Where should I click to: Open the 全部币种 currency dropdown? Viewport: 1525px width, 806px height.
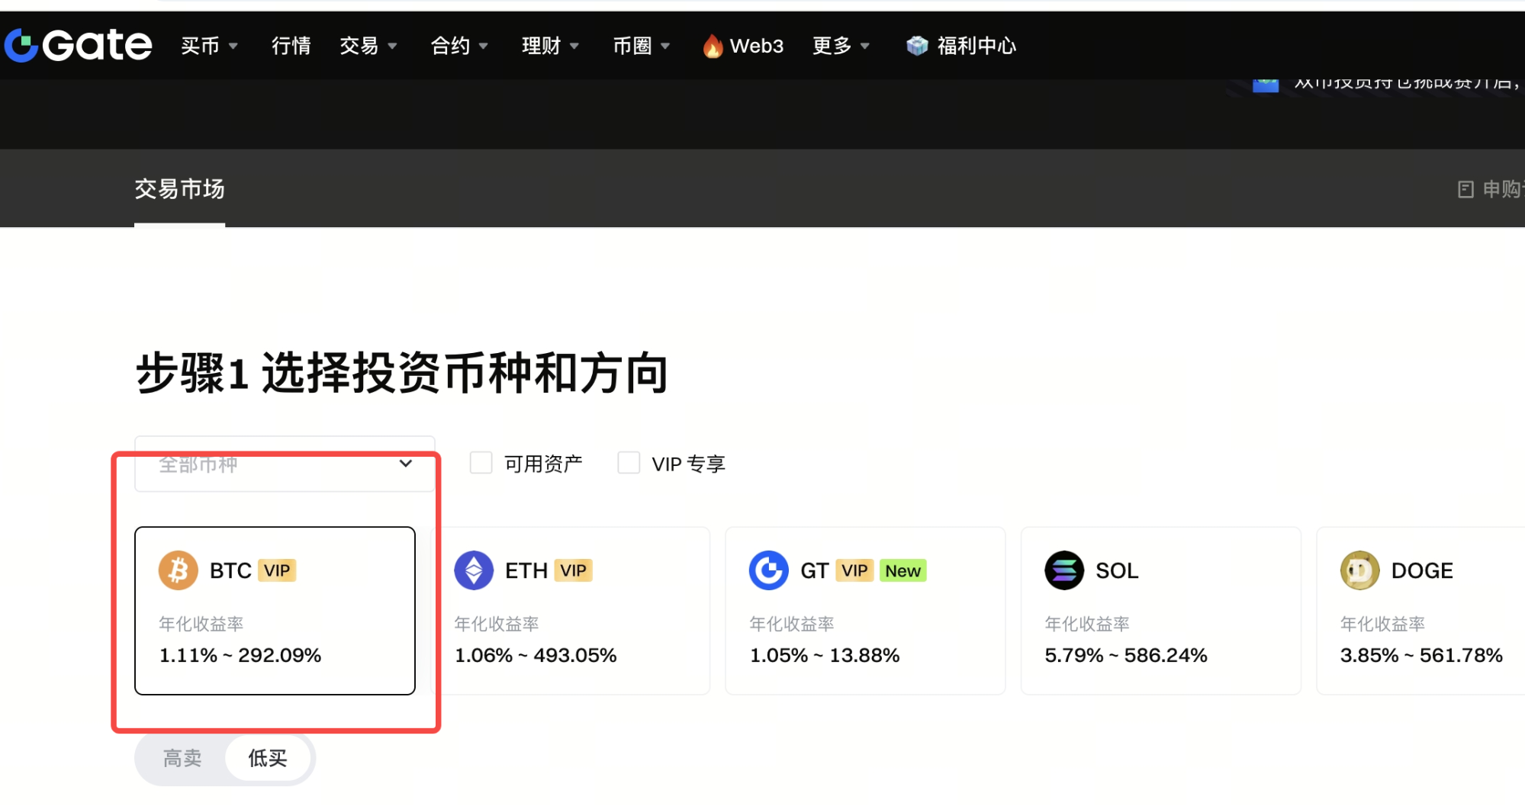tap(285, 464)
